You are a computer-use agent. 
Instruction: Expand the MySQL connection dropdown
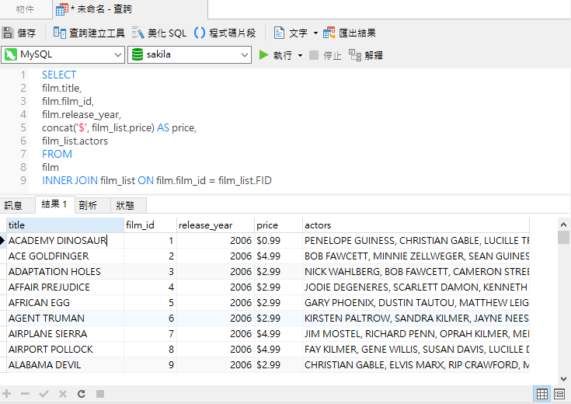coord(117,55)
